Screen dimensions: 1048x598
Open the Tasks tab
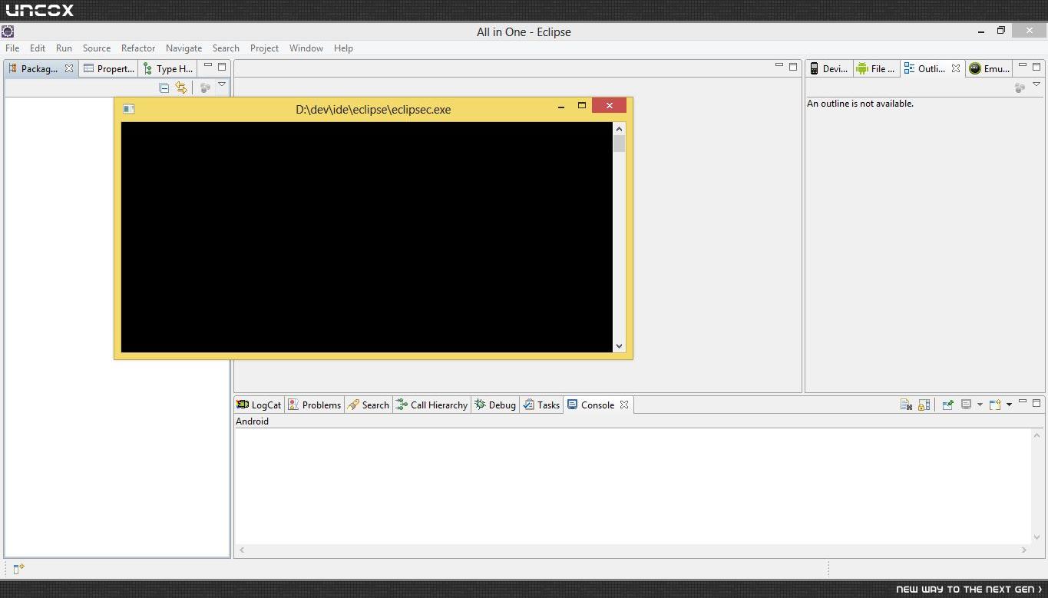tap(541, 405)
